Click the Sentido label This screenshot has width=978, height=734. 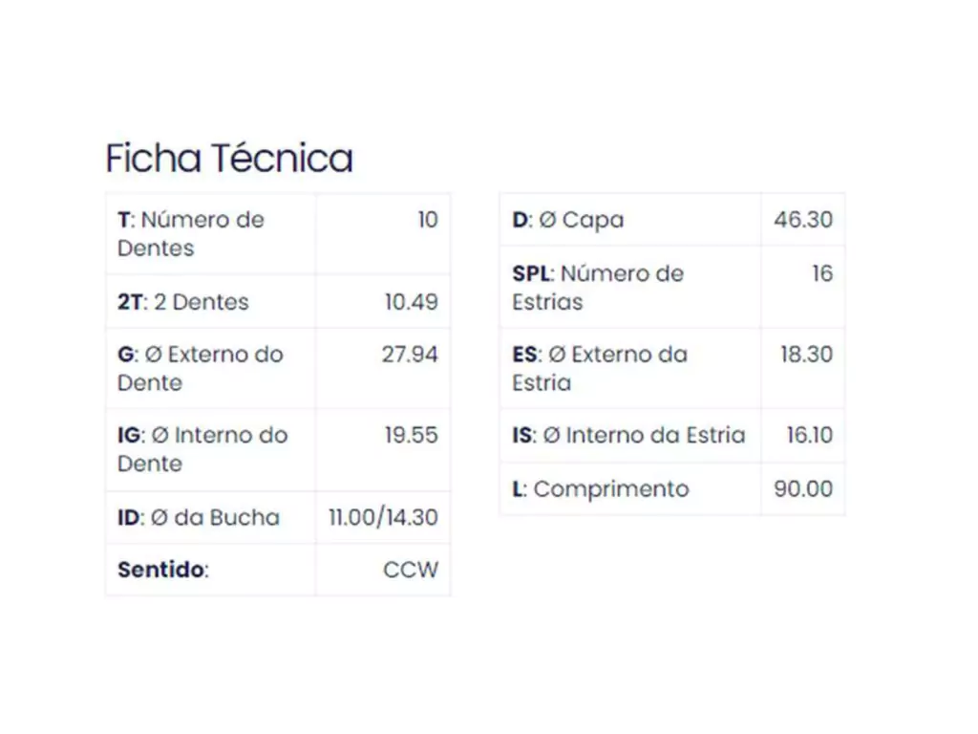[163, 571]
